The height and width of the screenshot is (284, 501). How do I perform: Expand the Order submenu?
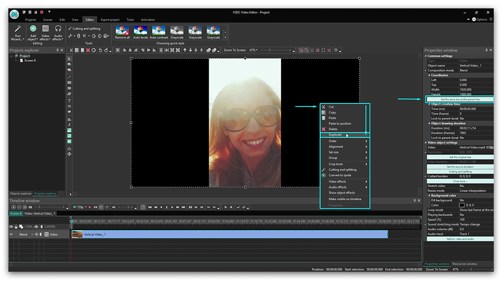pos(345,141)
